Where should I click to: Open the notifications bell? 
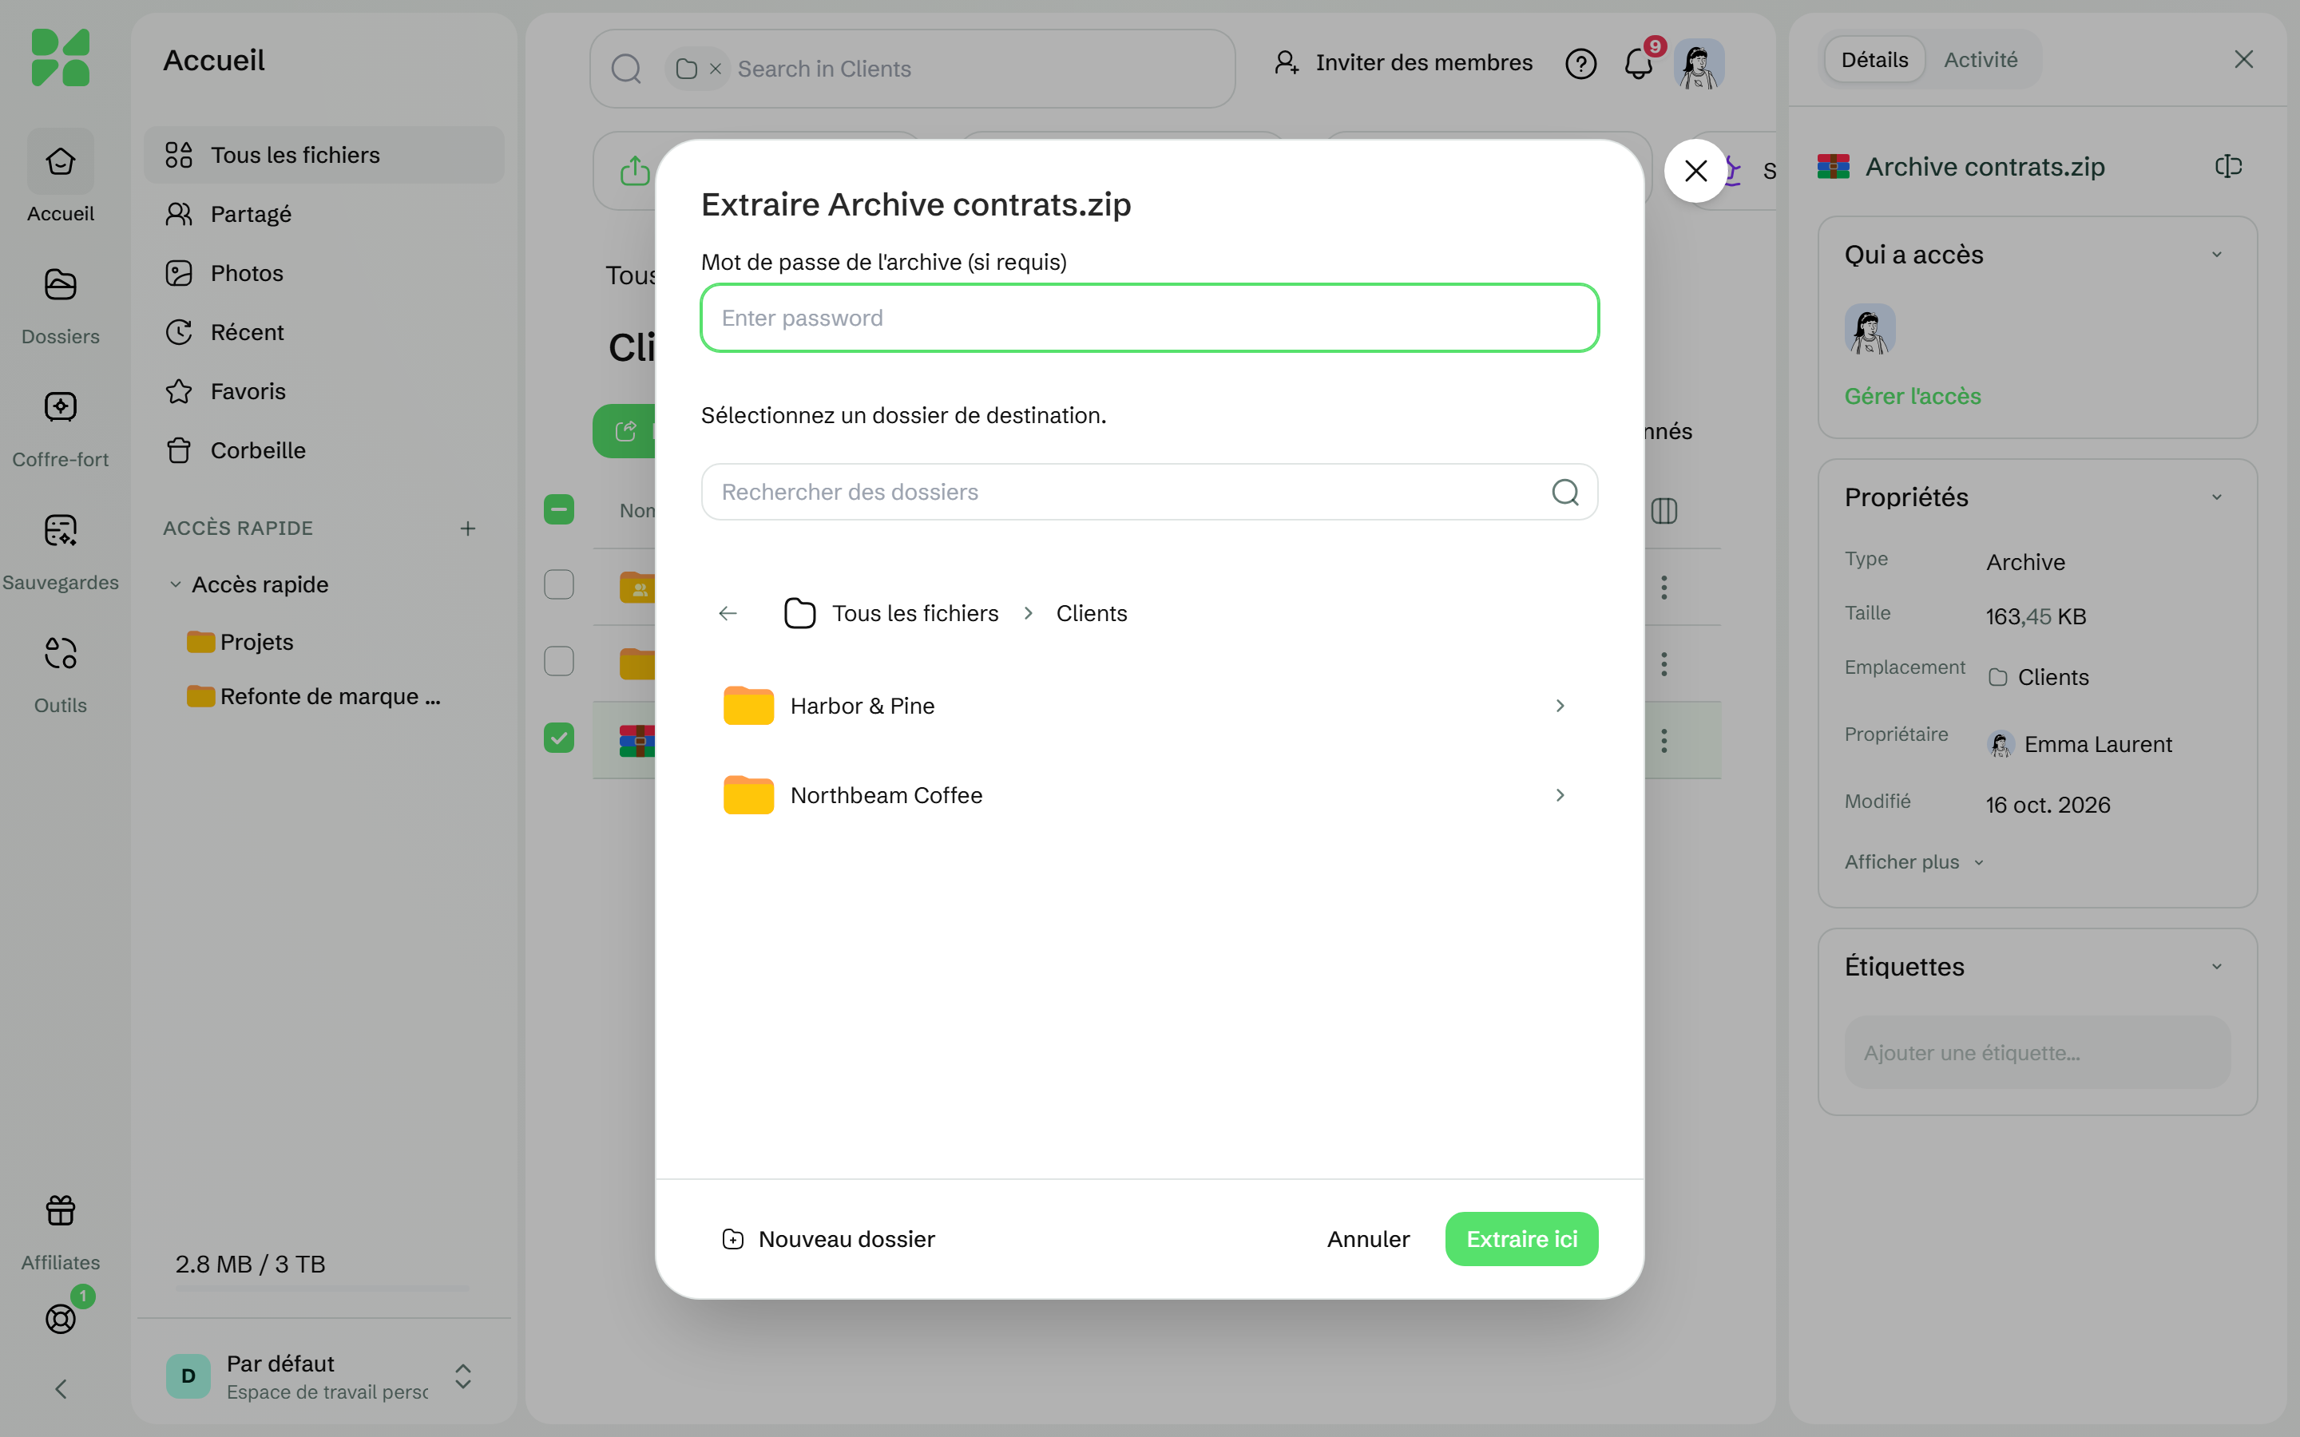click(x=1638, y=64)
